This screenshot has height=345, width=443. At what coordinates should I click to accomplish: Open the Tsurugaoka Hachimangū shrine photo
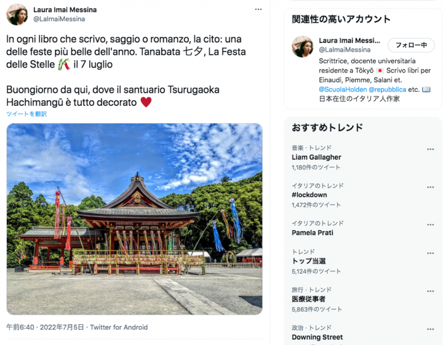(x=135, y=219)
